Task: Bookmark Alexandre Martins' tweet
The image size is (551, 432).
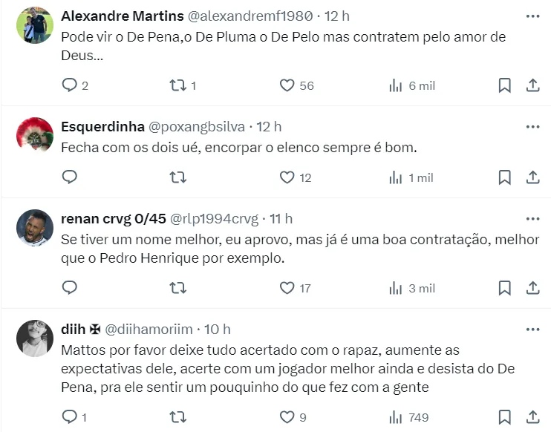Action: (504, 85)
